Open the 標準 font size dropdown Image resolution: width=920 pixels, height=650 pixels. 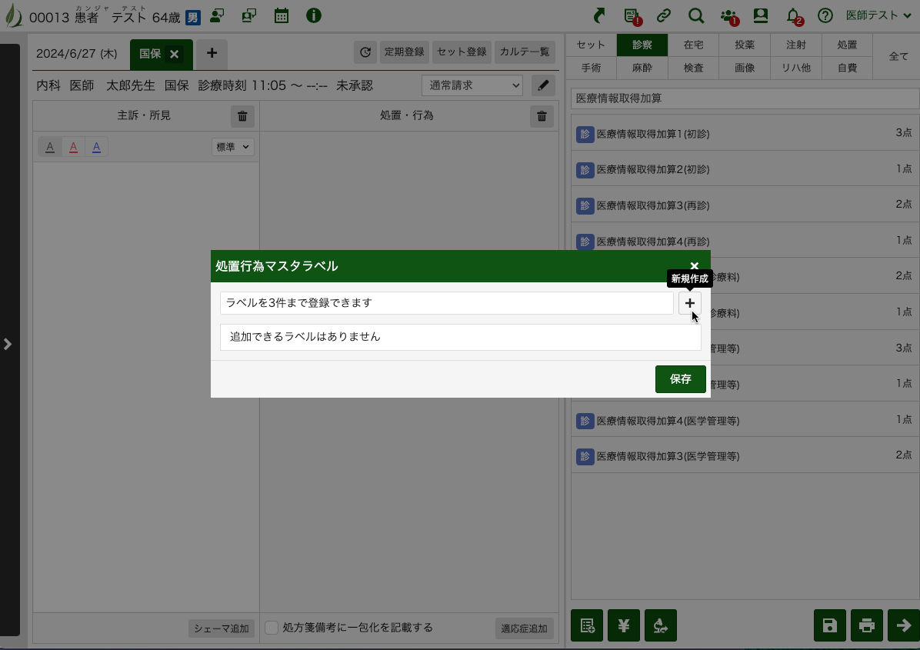click(x=233, y=147)
